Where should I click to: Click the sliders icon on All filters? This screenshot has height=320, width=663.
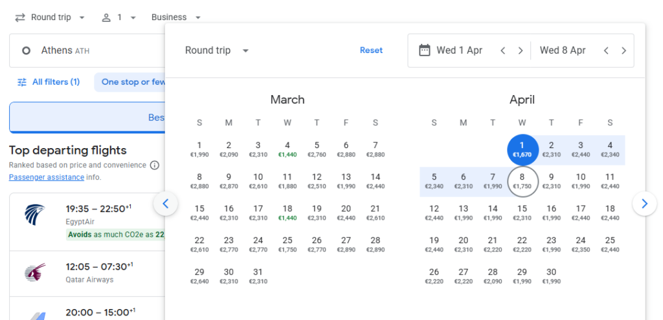pyautogui.click(x=22, y=82)
